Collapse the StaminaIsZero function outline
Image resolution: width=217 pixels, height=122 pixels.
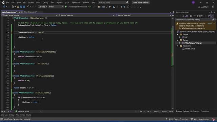[x=13, y=93]
